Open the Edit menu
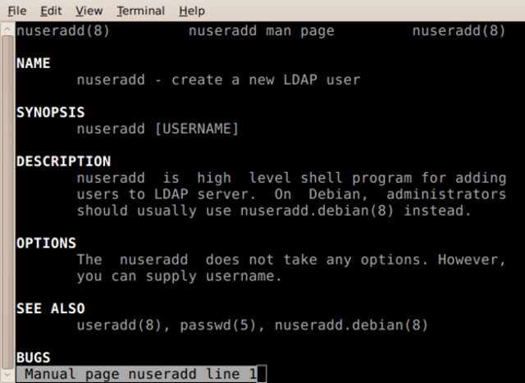This screenshot has height=383, width=525. click(51, 11)
